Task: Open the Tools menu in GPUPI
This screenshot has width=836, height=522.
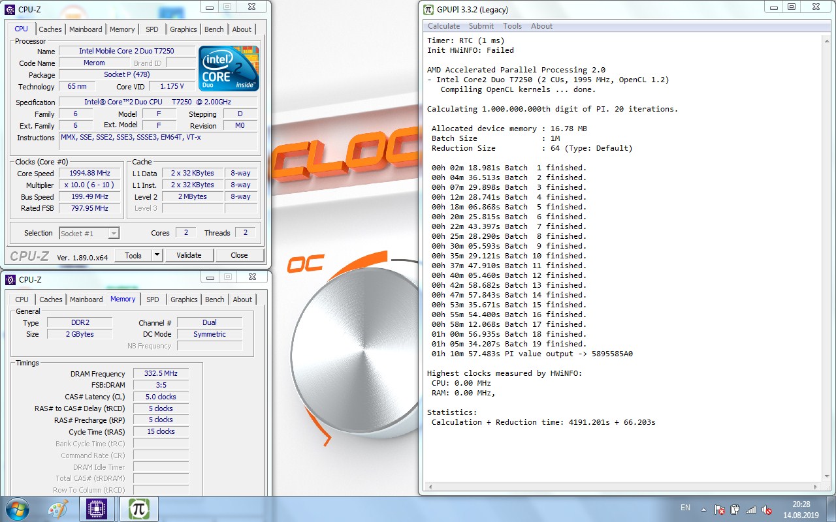Action: click(x=513, y=26)
